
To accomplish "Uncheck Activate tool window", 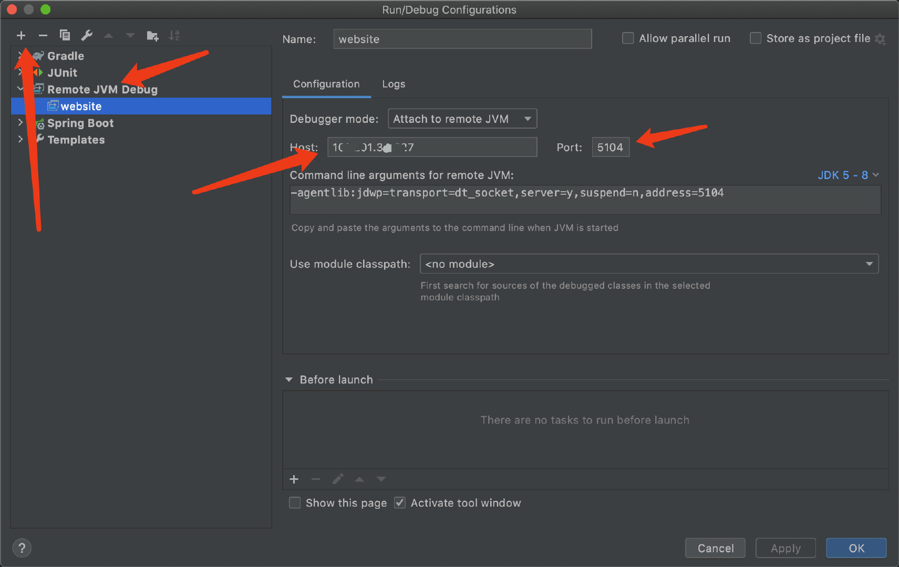I will tap(400, 503).
